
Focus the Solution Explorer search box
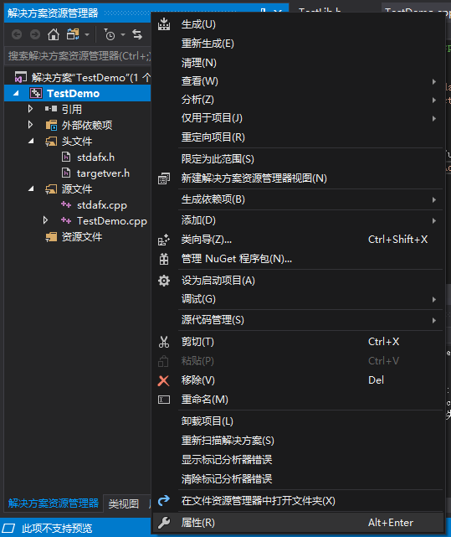point(79,56)
